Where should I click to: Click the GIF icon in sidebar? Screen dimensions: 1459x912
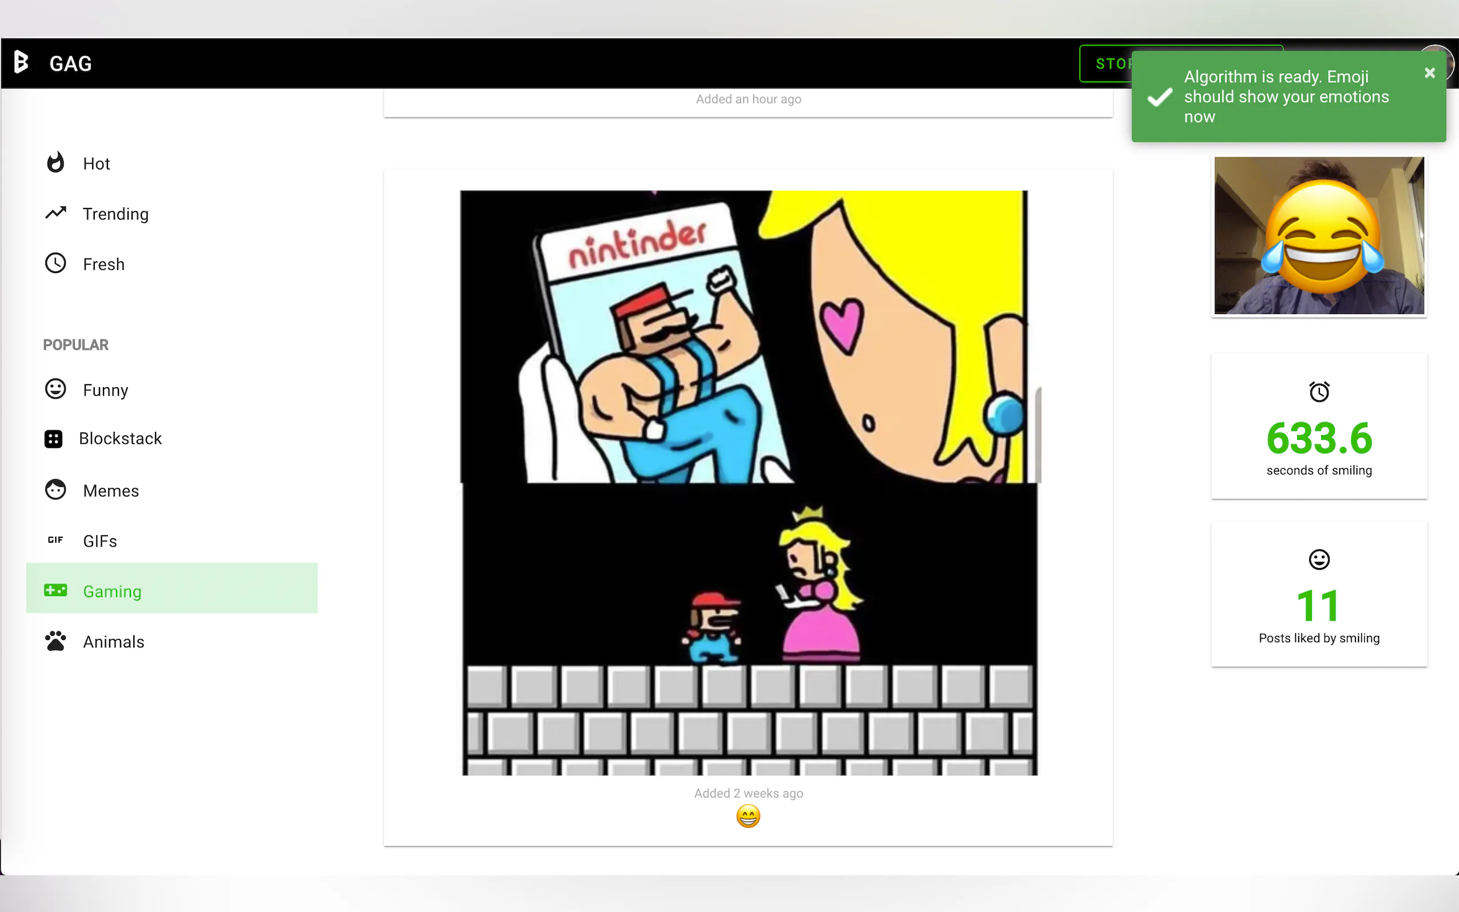pos(56,540)
